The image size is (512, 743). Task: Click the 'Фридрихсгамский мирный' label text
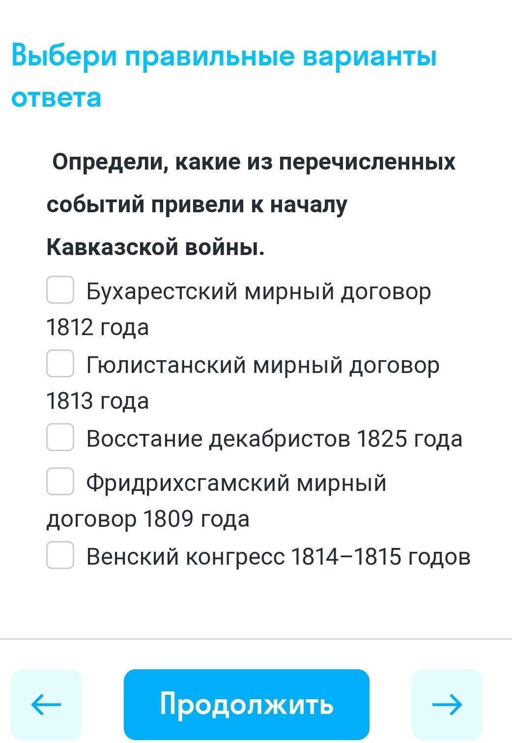pos(236,483)
